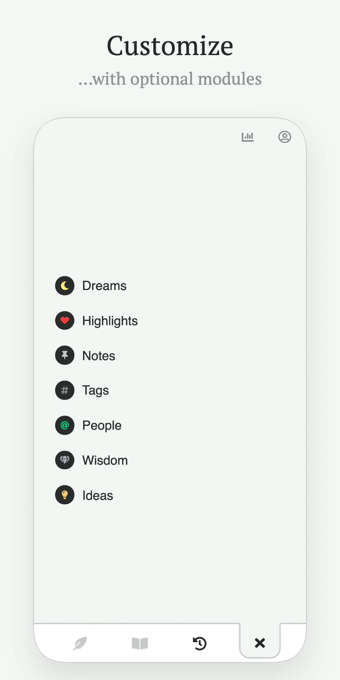
Task: Open the Ideas label
Action: click(98, 496)
